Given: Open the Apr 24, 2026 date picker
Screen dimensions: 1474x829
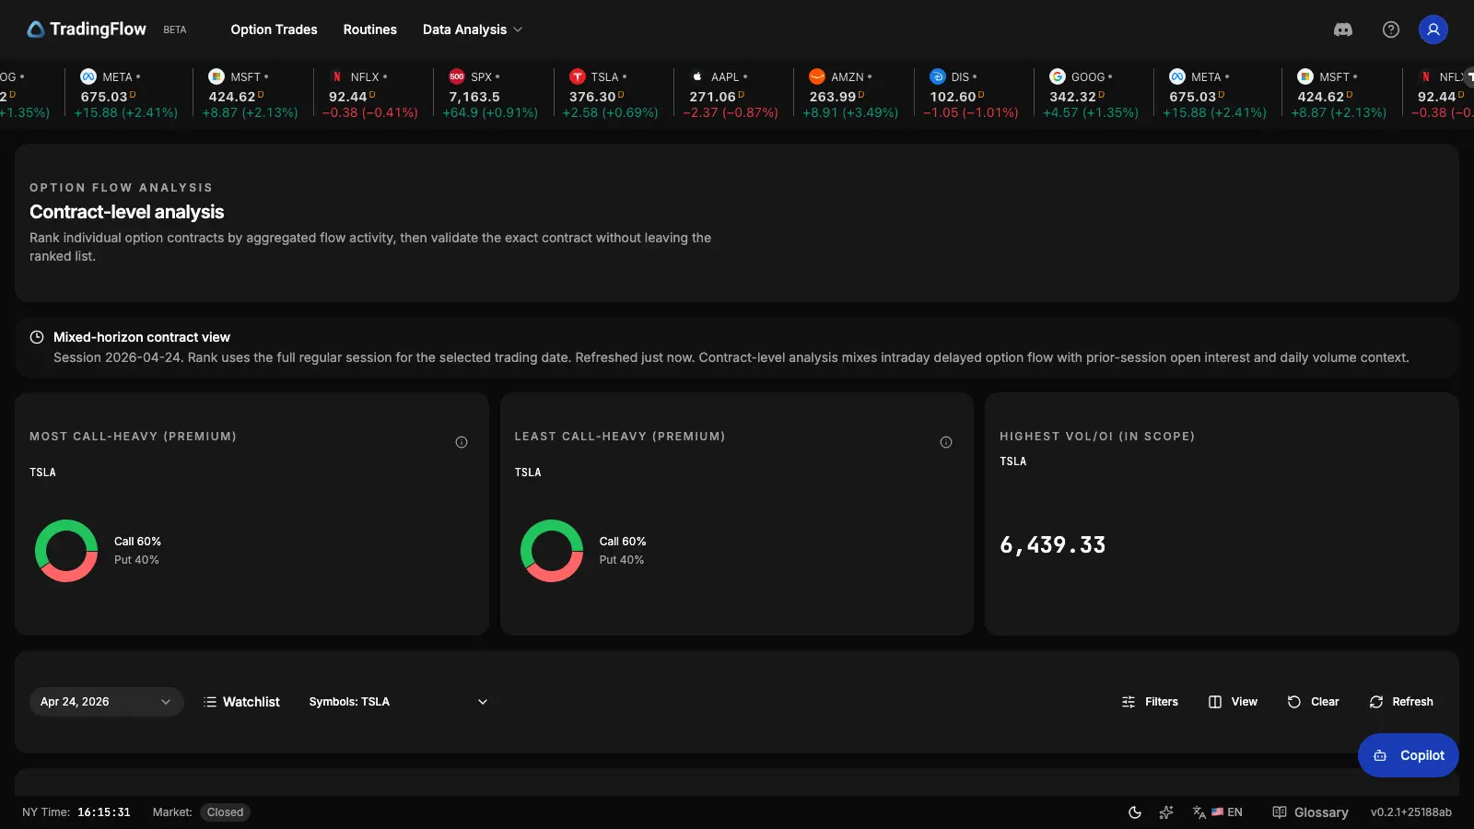Looking at the screenshot, I should coord(106,701).
